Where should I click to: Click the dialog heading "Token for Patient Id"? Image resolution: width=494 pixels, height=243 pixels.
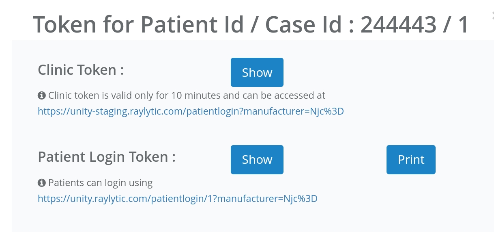click(138, 25)
